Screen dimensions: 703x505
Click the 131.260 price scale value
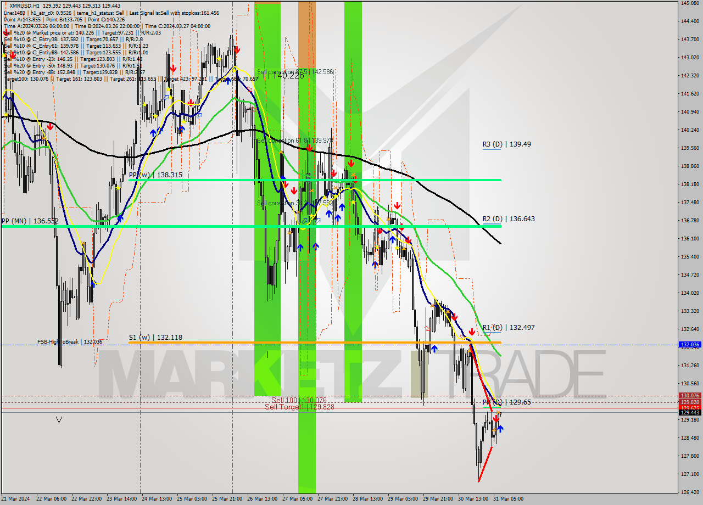[x=690, y=366]
